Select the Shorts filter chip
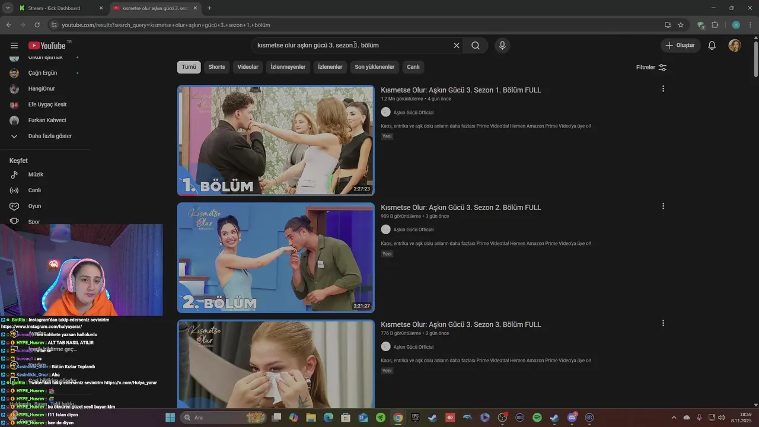The height and width of the screenshot is (427, 759). click(216, 67)
